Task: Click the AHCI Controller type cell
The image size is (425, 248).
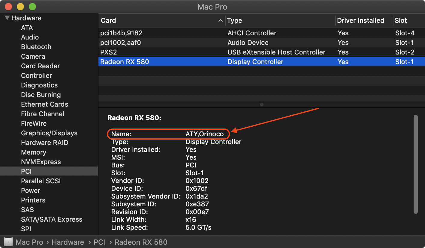Action: [252, 33]
